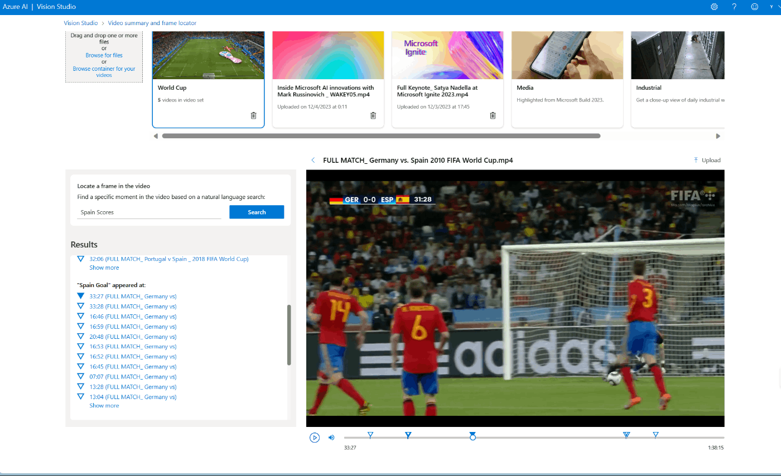Jump to the 16:59 Germany vs result

tap(133, 326)
